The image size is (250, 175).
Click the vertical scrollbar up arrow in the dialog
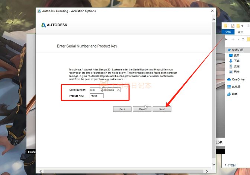214,20
